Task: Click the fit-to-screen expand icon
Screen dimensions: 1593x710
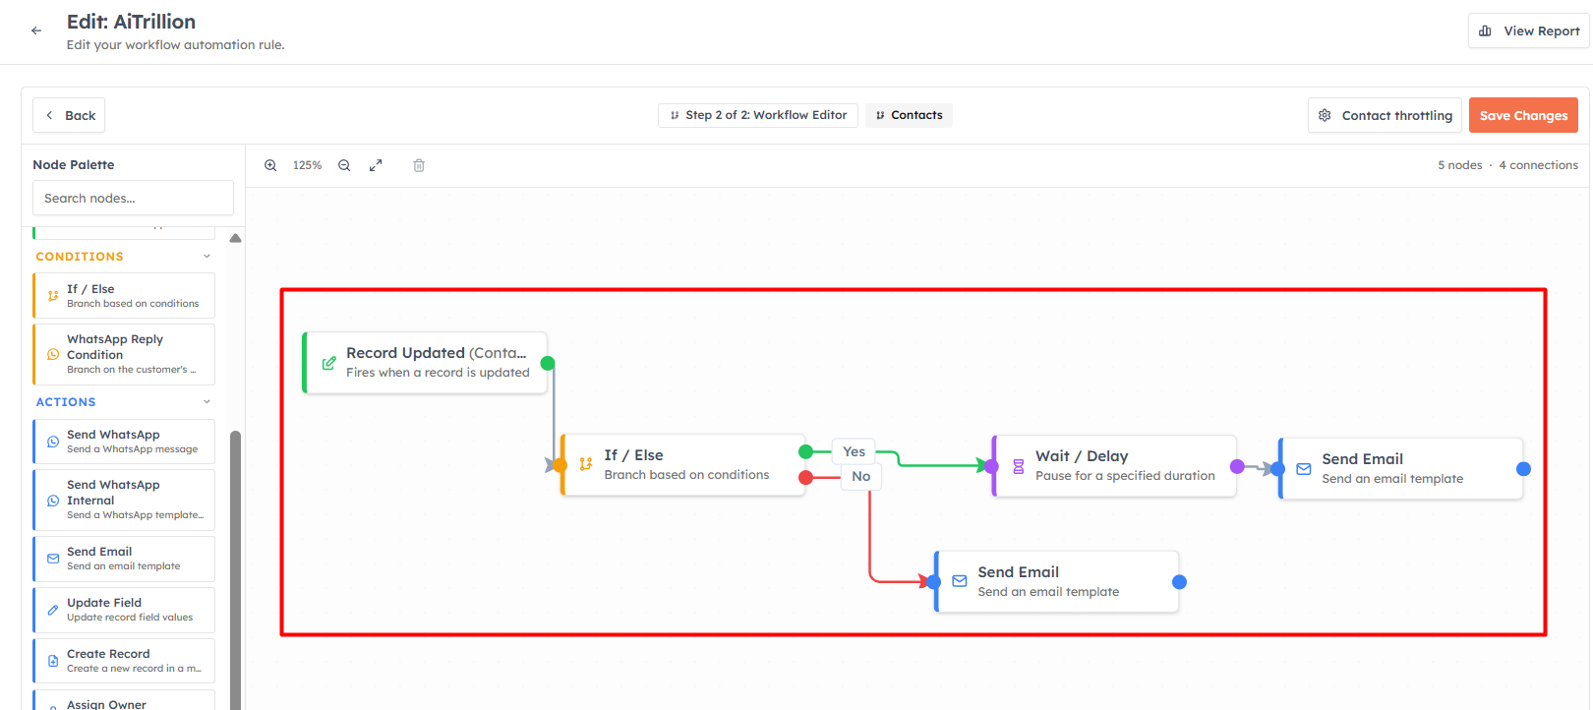Action: [x=376, y=165]
